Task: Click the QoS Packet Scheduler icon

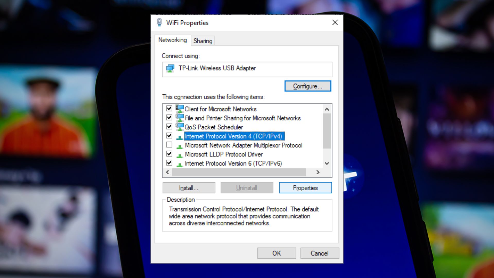Action: coord(180,127)
